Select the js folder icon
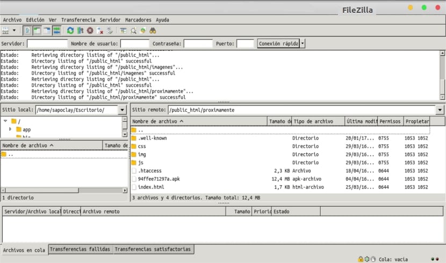 tap(134, 163)
